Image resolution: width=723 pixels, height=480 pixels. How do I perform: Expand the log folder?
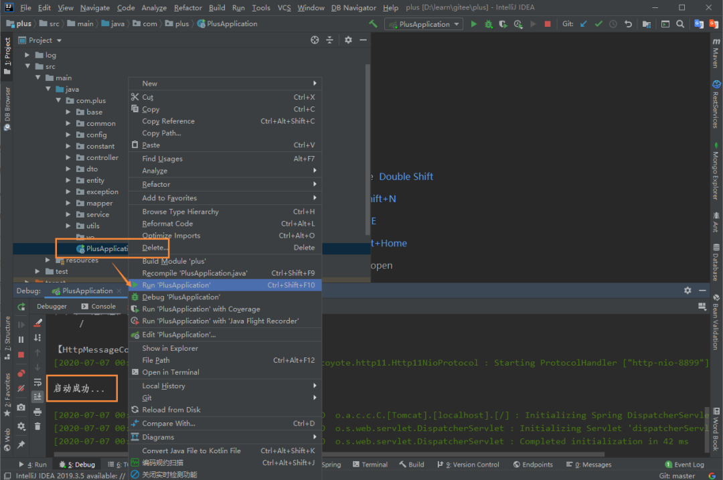27,55
